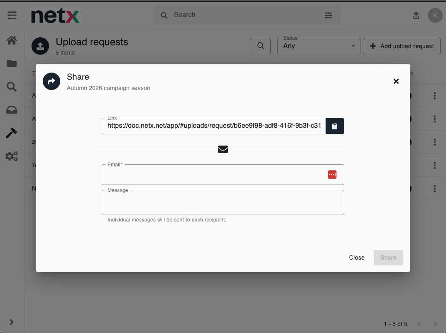
Task: Focus the Email input field
Action: click(x=214, y=175)
